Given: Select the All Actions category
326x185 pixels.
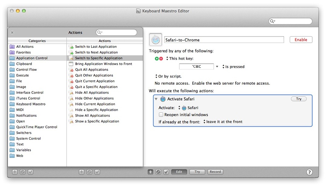Looking at the screenshot, I should [25, 46].
